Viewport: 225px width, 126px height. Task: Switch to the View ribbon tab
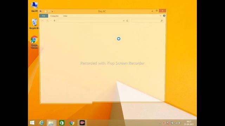pyautogui.click(x=65, y=16)
